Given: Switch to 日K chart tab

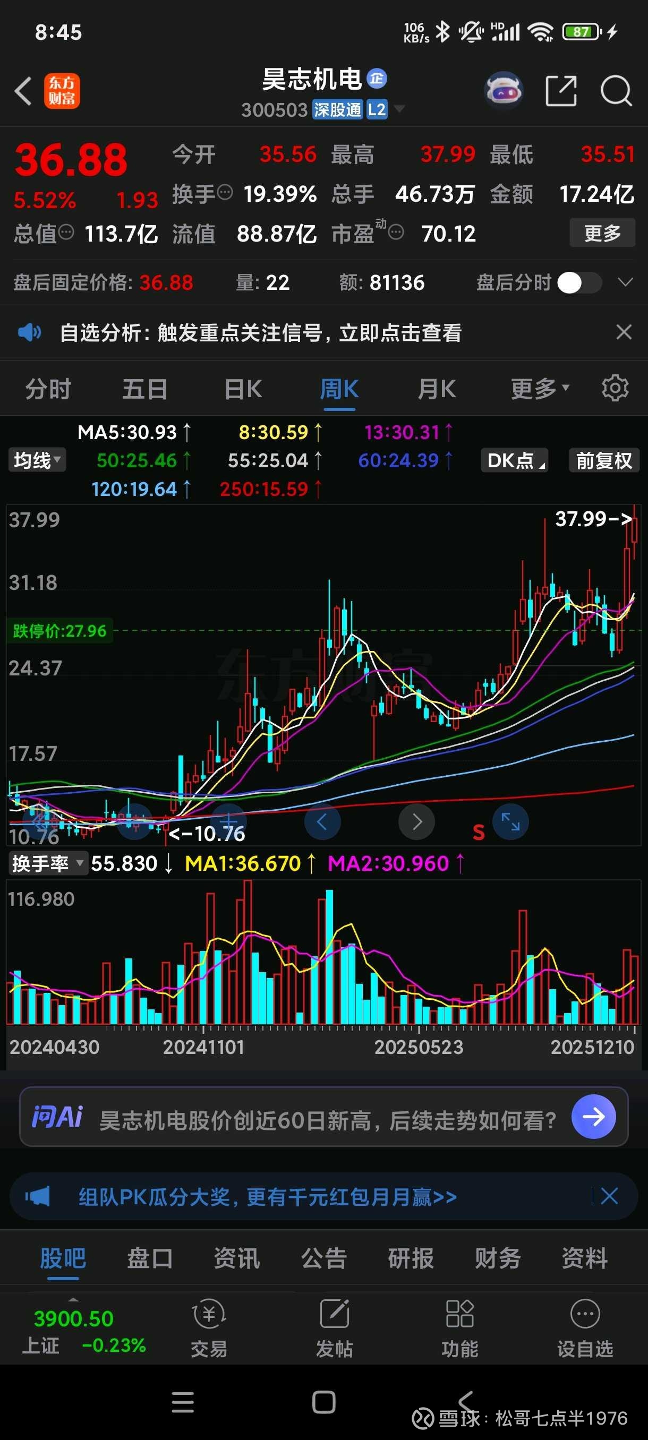Looking at the screenshot, I should point(243,388).
